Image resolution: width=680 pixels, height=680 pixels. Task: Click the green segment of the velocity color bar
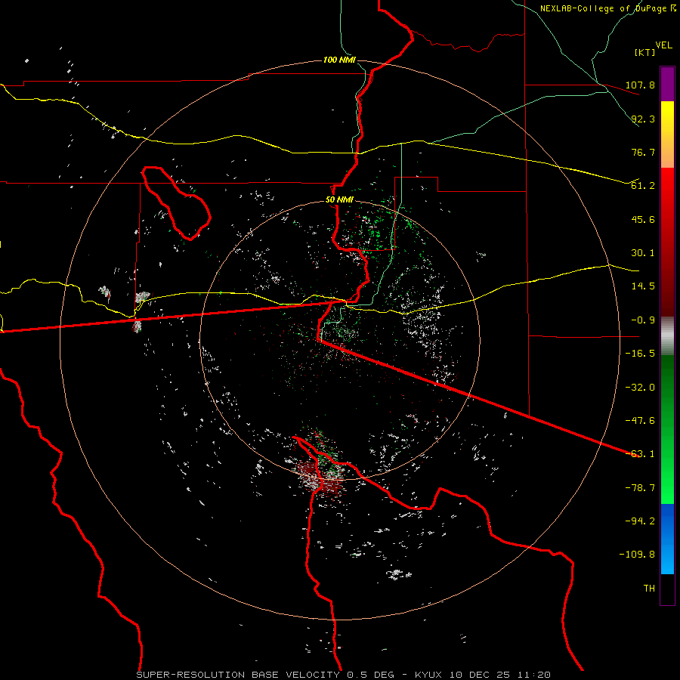pos(667,429)
